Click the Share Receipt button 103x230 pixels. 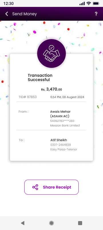click(x=51, y=187)
